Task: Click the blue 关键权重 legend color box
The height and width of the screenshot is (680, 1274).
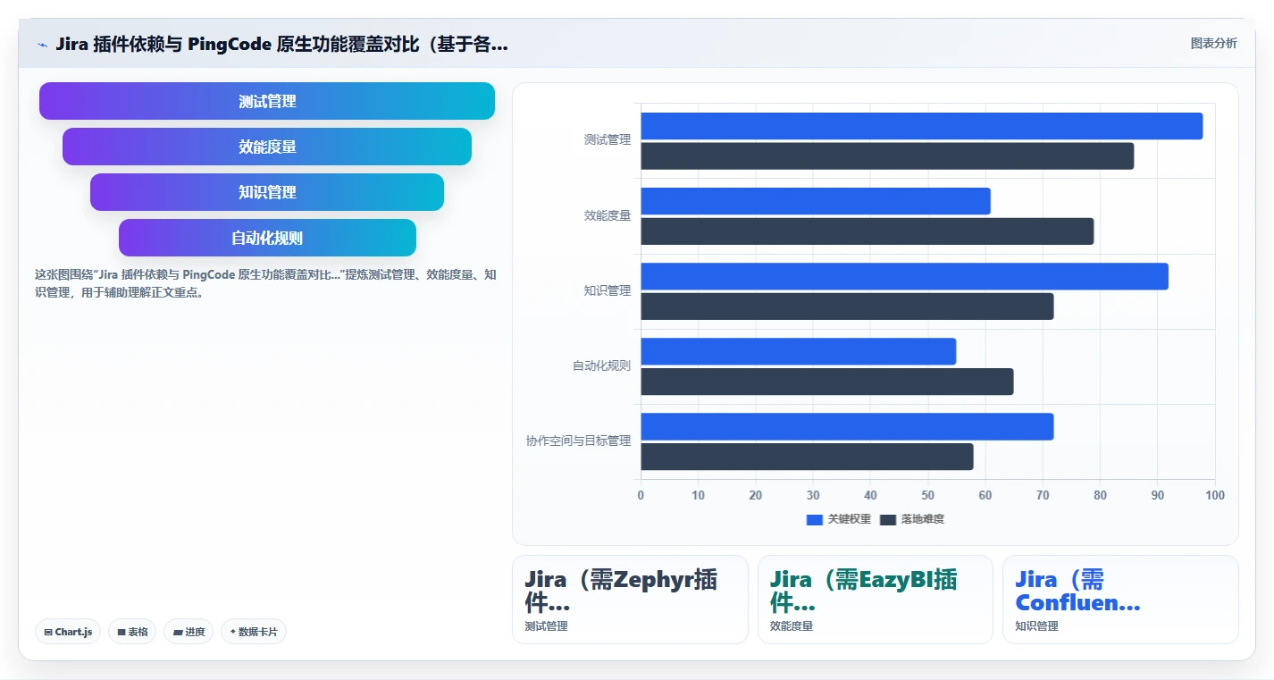Action: tap(814, 519)
